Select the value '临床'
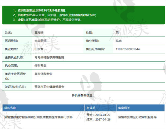 click(x=119, y=41)
